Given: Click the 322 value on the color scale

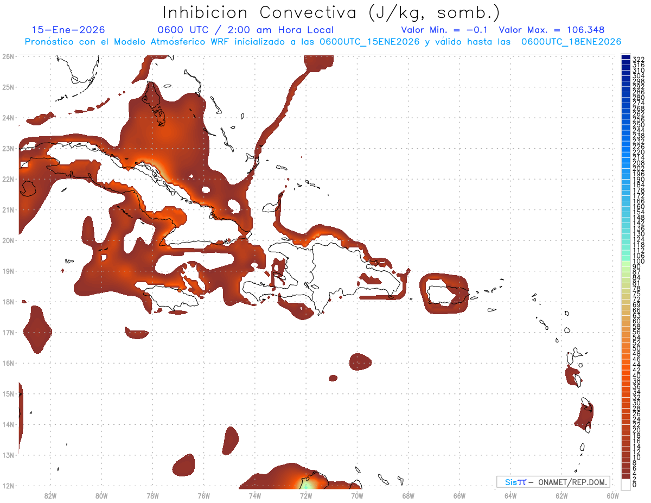Looking at the screenshot, I should coord(639,59).
